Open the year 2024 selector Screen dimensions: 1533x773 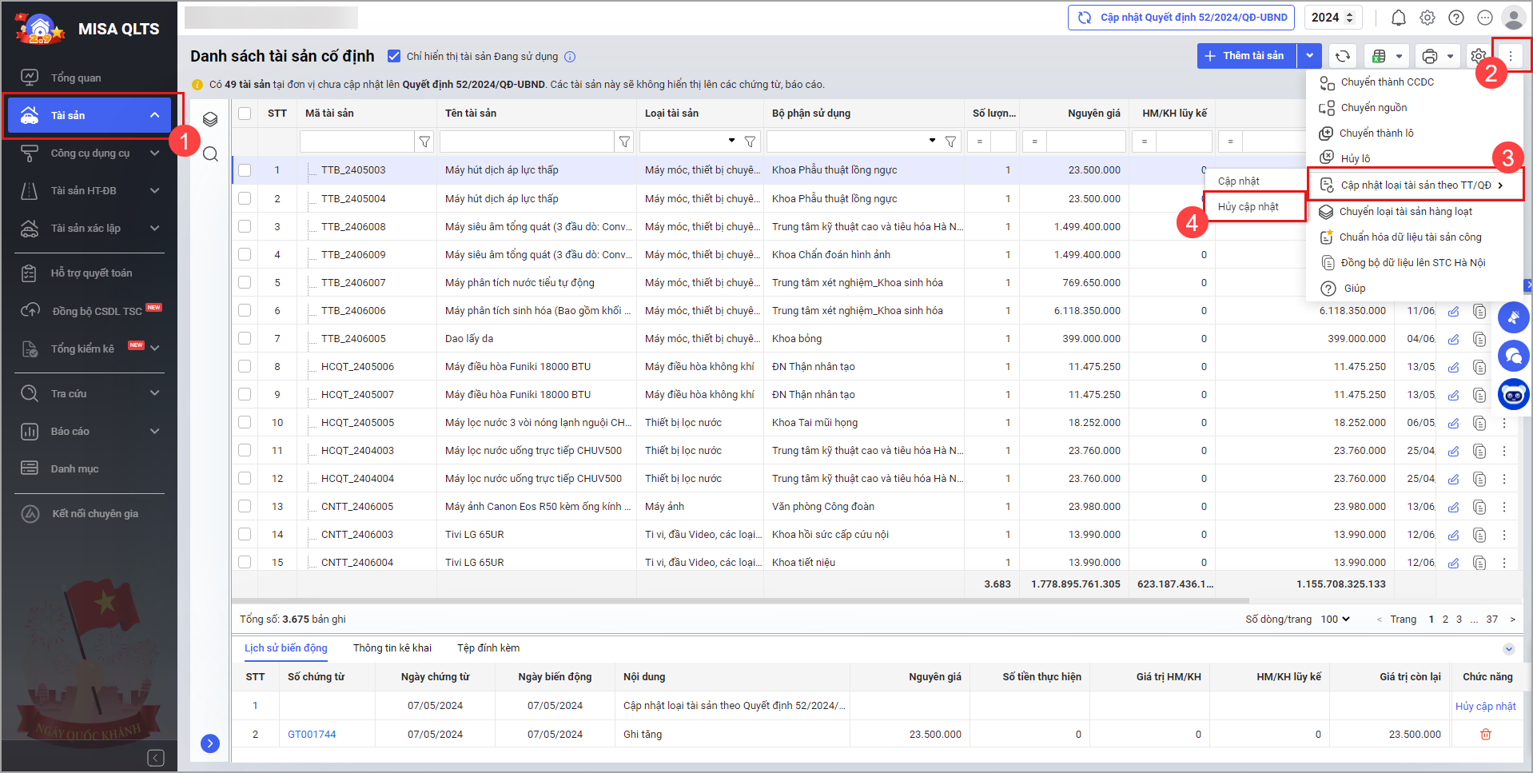[x=1332, y=18]
